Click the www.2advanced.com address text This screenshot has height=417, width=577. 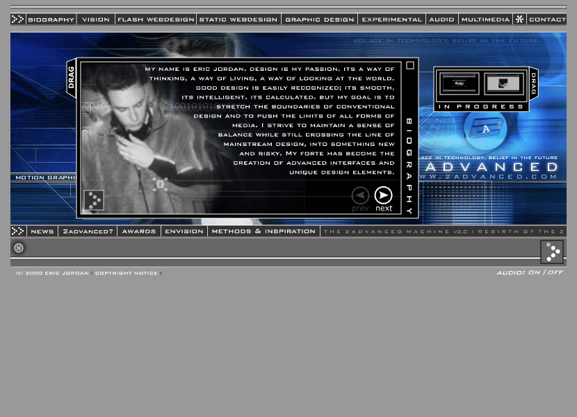(x=488, y=177)
